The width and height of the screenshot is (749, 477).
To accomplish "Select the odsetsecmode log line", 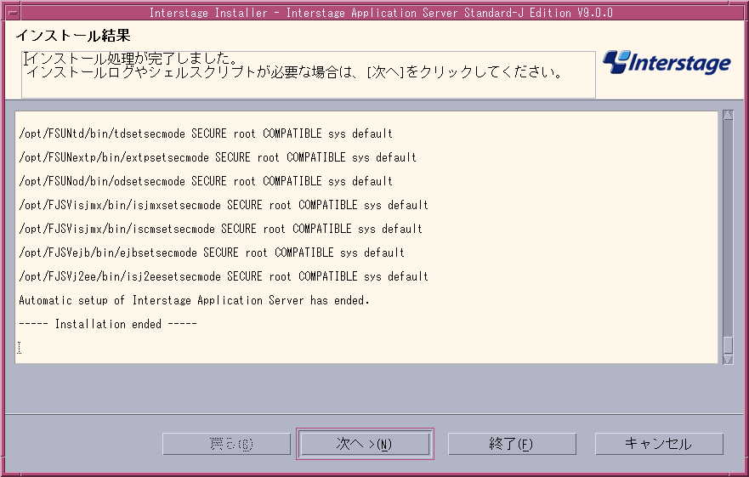I will point(206,181).
